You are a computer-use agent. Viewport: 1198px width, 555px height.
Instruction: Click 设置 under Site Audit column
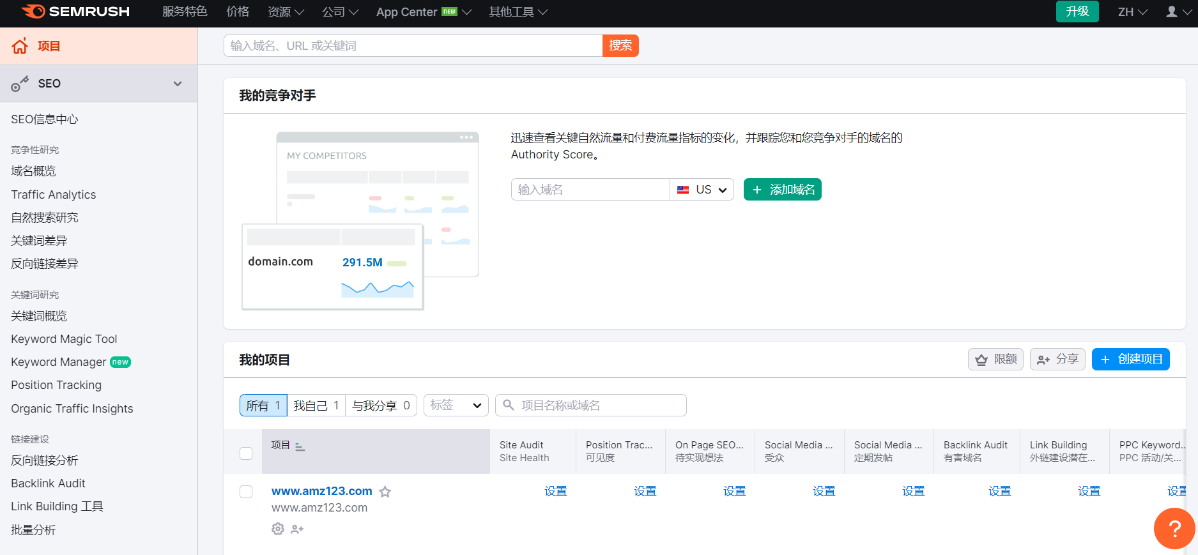(556, 491)
